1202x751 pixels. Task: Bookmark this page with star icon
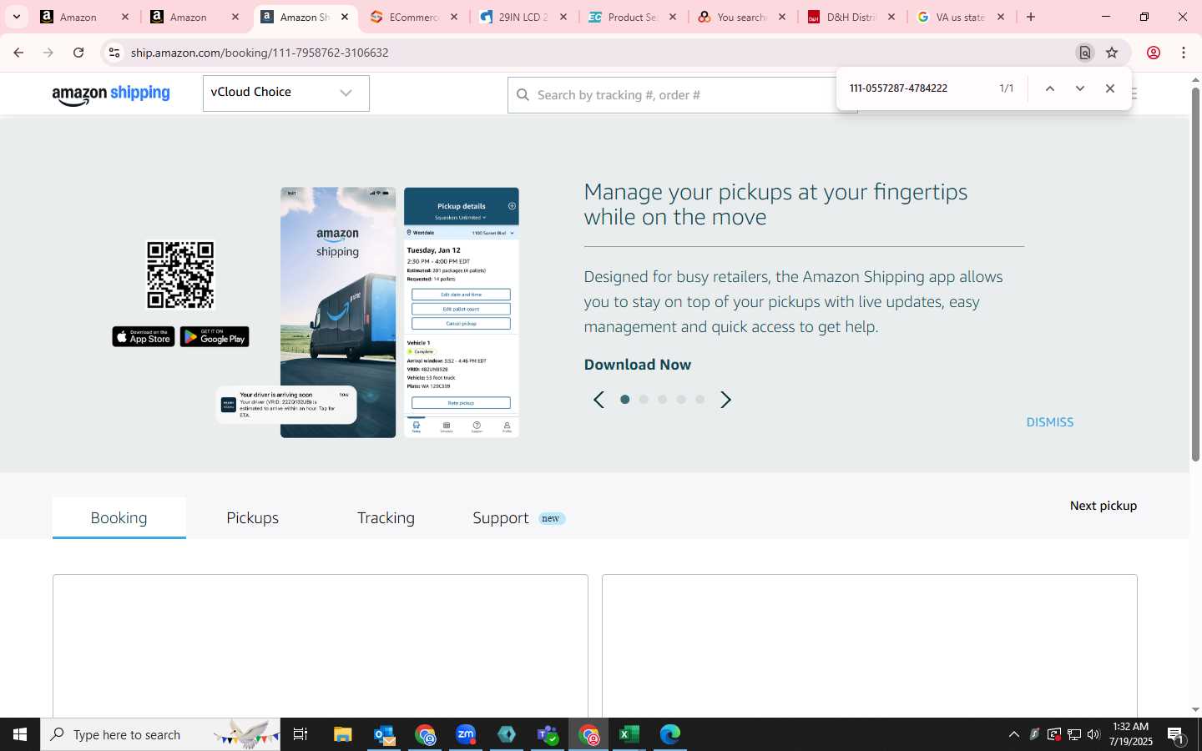point(1112,53)
